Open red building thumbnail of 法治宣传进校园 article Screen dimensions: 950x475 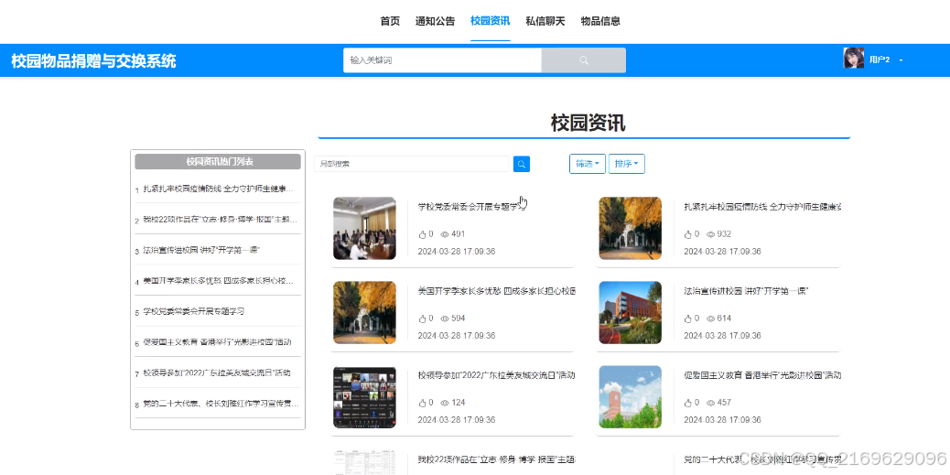coord(630,313)
